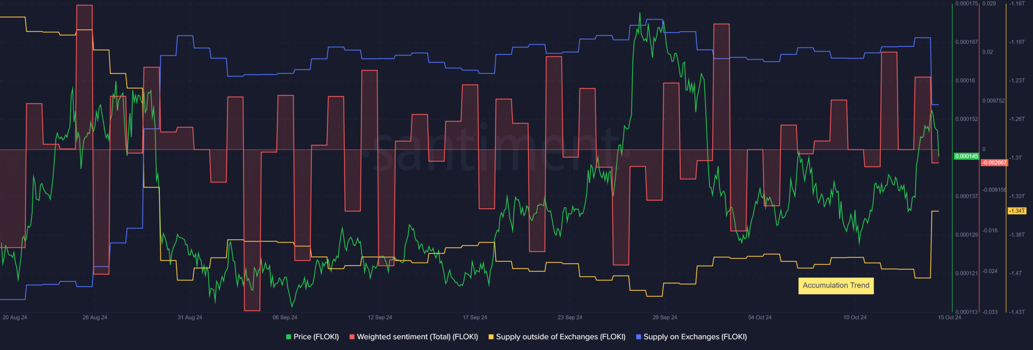The width and height of the screenshot is (1033, 350).
Task: Click the 0.000137 price axis value
Action: coord(966,196)
